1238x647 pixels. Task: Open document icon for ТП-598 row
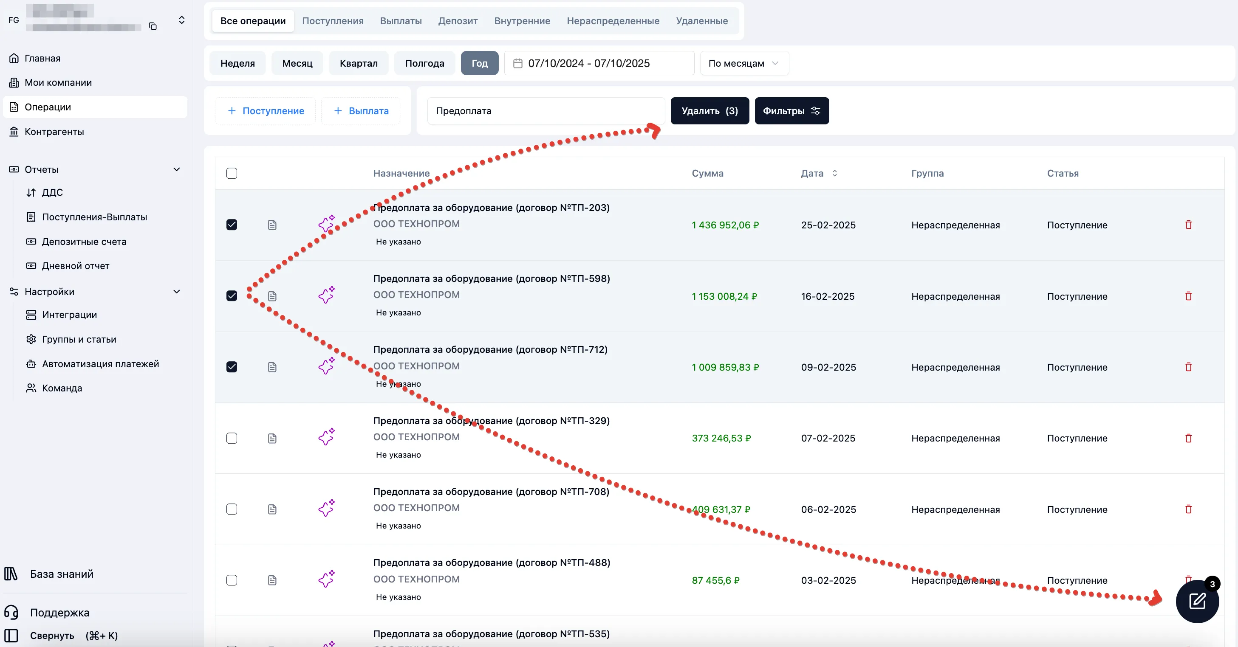coord(272,296)
